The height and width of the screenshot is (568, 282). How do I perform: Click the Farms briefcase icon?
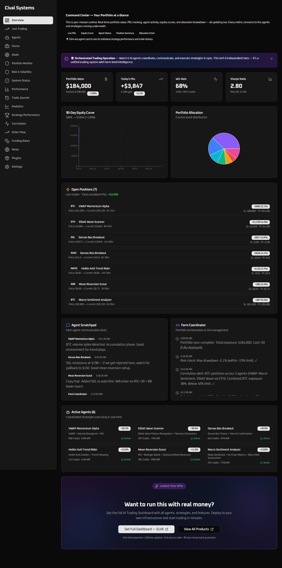click(x=7, y=46)
